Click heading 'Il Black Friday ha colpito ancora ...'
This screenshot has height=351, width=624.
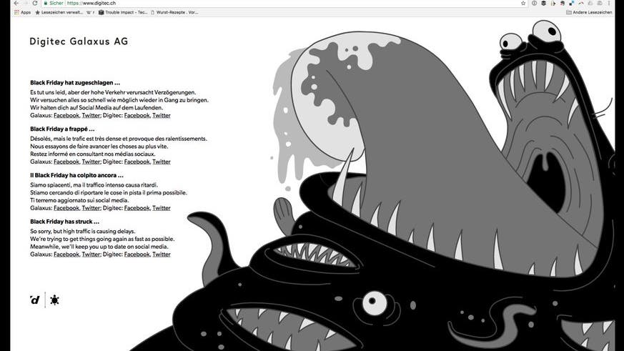76,175
